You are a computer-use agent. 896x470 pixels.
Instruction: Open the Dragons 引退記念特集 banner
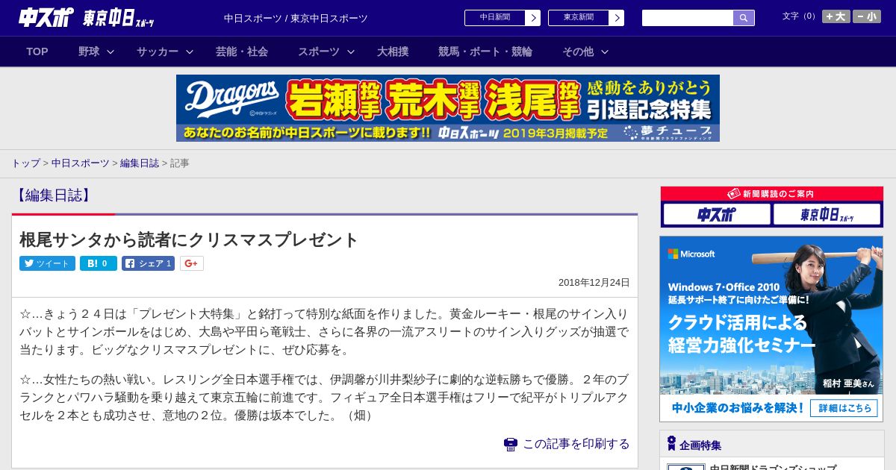pyautogui.click(x=448, y=108)
